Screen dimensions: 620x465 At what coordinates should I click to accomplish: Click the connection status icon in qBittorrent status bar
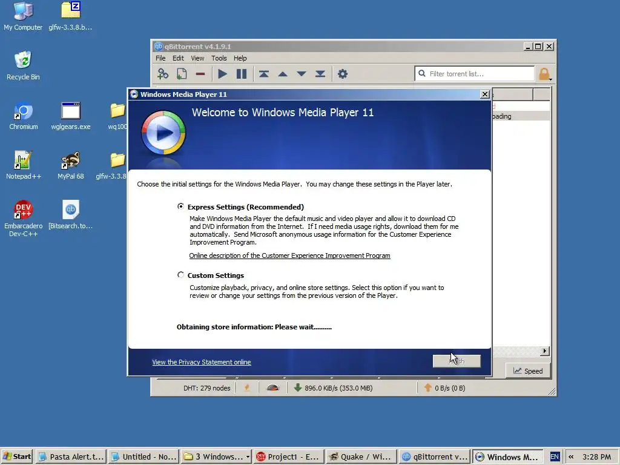tap(247, 388)
